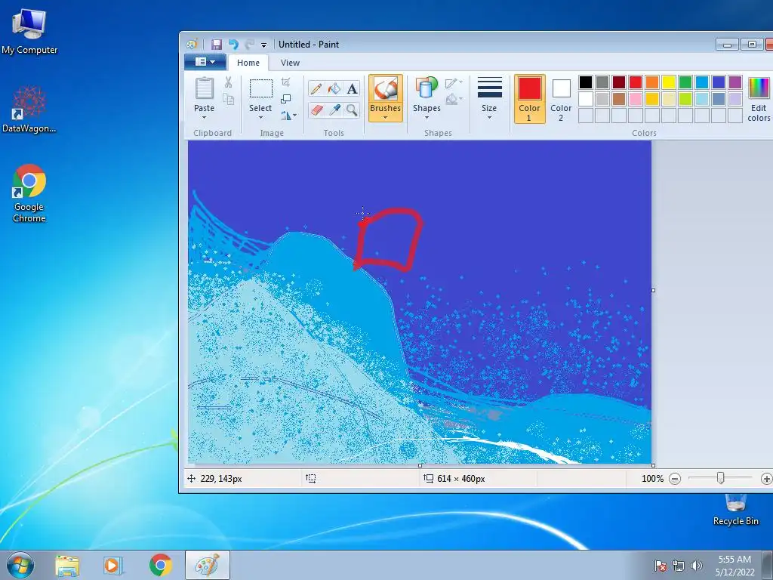Screen dimensions: 773x580
Task: Pick the pink rose color swatch
Action: pyautogui.click(x=636, y=99)
